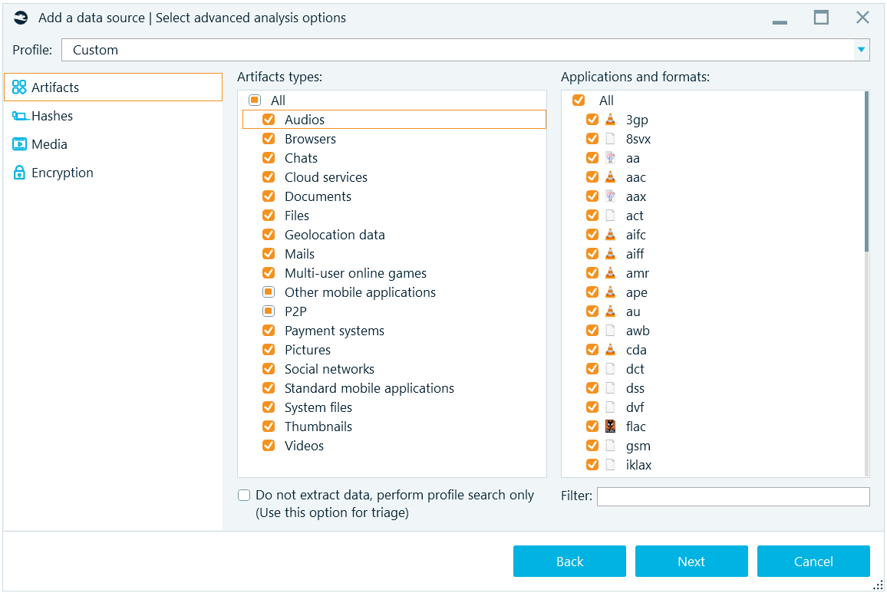Click the Encryption padlock icon
The image size is (887, 593).
coord(19,173)
